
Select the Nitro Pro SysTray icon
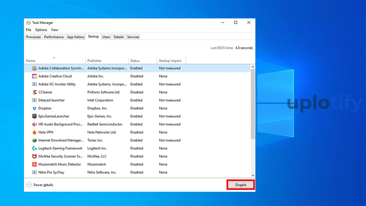pos(34,172)
